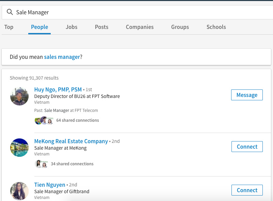
Task: Click the 'sales manager' suggestion link
Action: click(62, 57)
